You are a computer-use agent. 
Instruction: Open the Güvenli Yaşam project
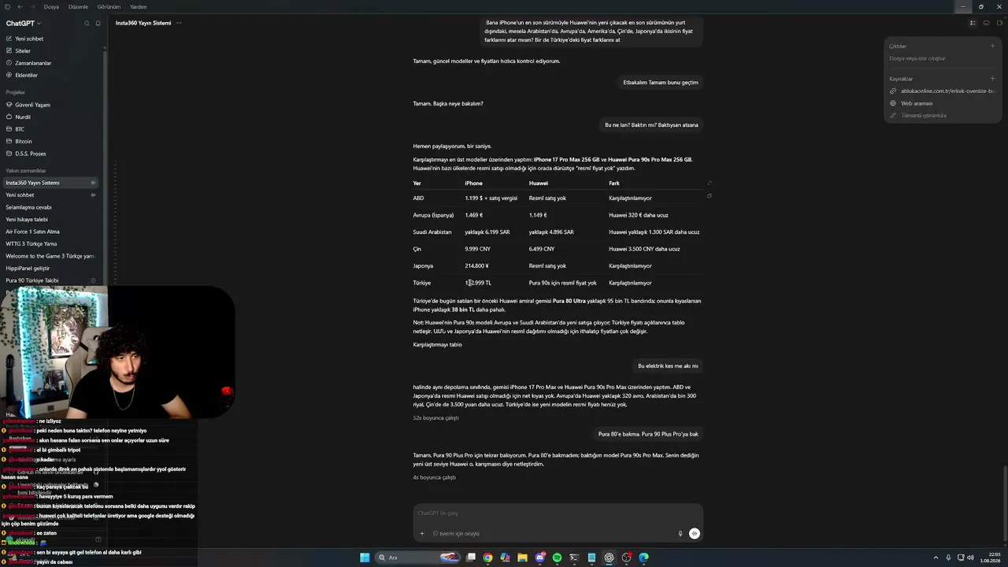51,105
